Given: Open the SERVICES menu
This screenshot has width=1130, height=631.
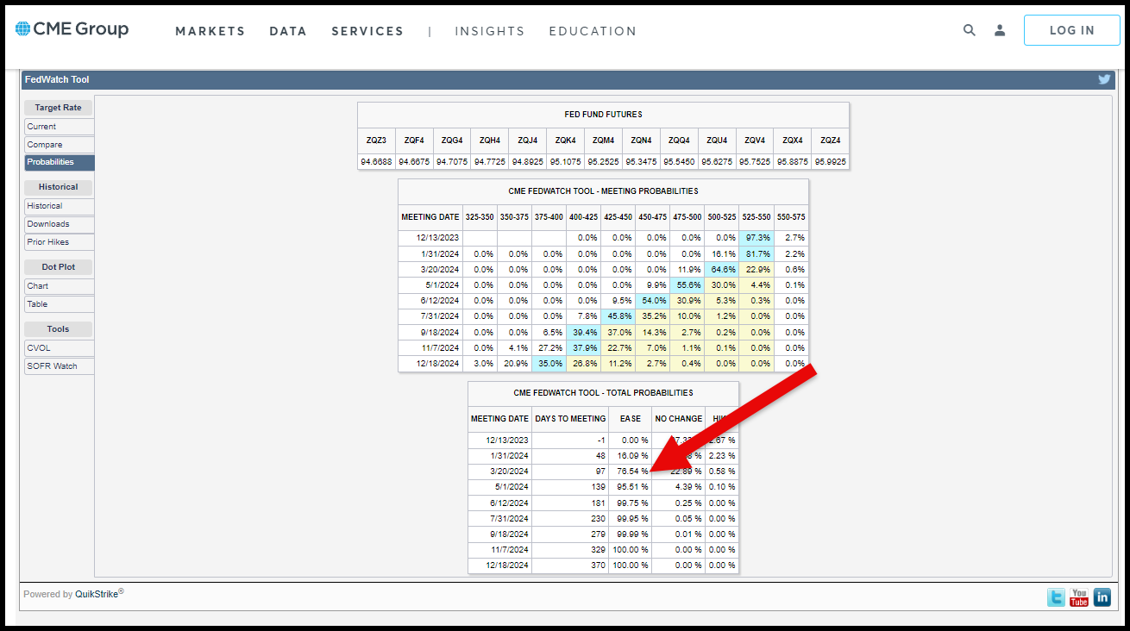Looking at the screenshot, I should point(367,31).
